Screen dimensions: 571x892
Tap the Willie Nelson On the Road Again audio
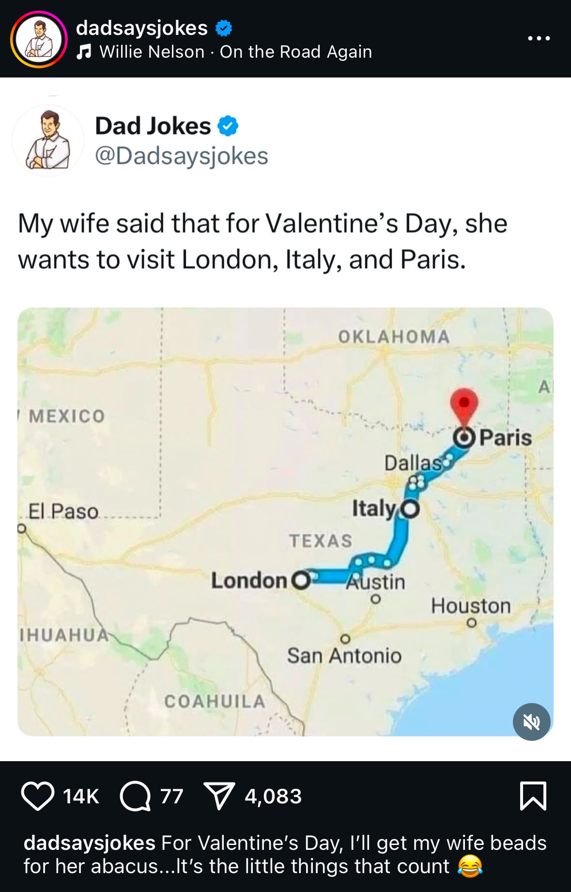click(x=235, y=52)
